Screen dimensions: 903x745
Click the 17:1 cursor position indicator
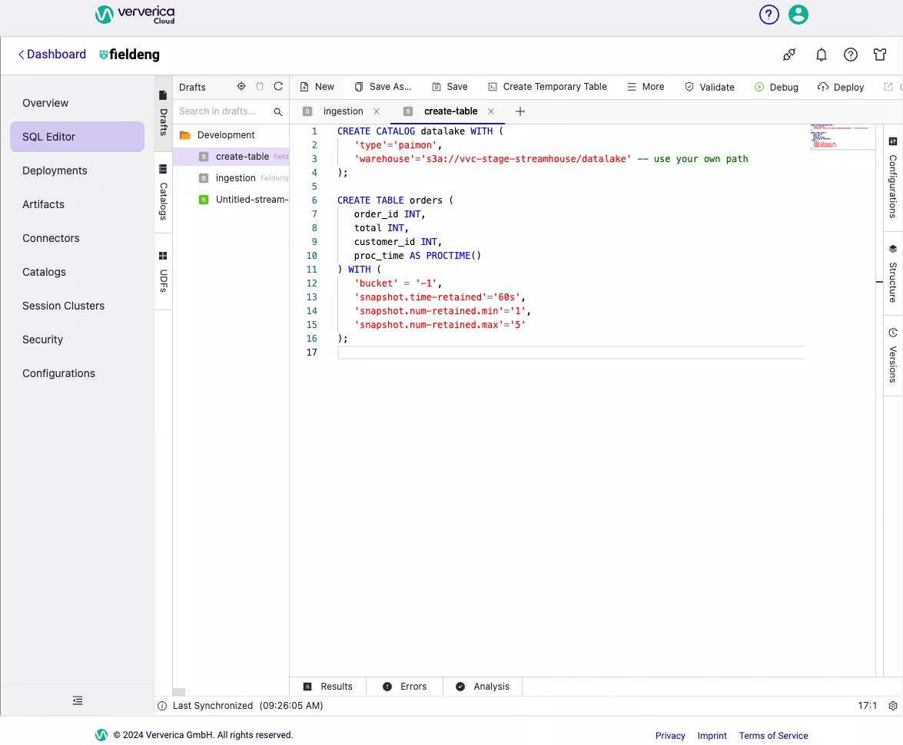pos(868,706)
